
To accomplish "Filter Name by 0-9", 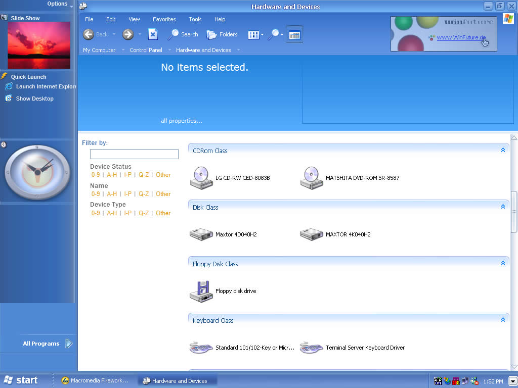I will (96, 194).
